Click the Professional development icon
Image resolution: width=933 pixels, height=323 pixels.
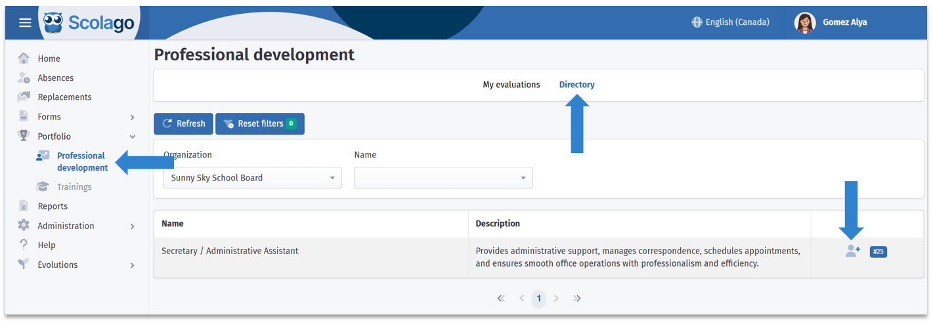(x=43, y=156)
